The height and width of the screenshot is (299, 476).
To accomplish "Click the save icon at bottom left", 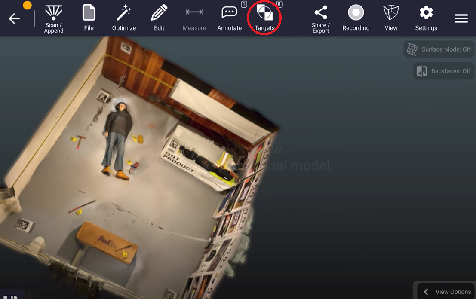I will tap(10, 297).
